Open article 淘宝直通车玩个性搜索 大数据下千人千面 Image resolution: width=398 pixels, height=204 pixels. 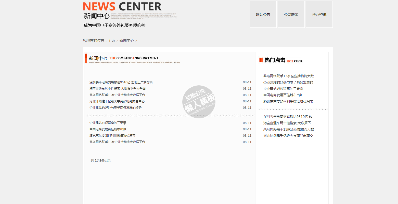point(117,89)
